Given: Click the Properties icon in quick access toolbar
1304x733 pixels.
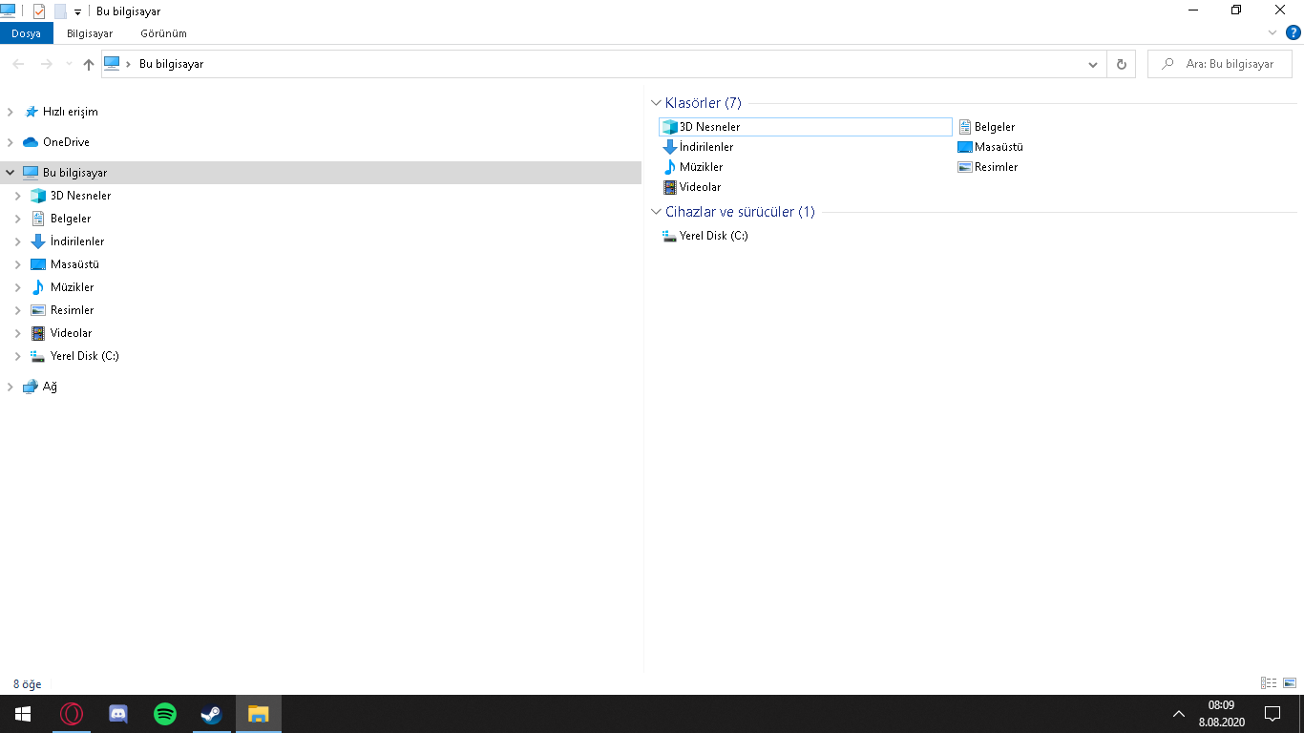Looking at the screenshot, I should click(39, 11).
